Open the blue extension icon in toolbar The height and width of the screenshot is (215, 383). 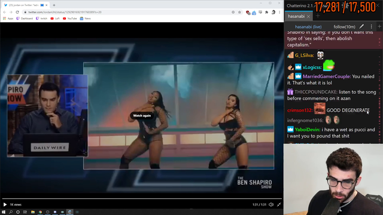[x=254, y=13]
